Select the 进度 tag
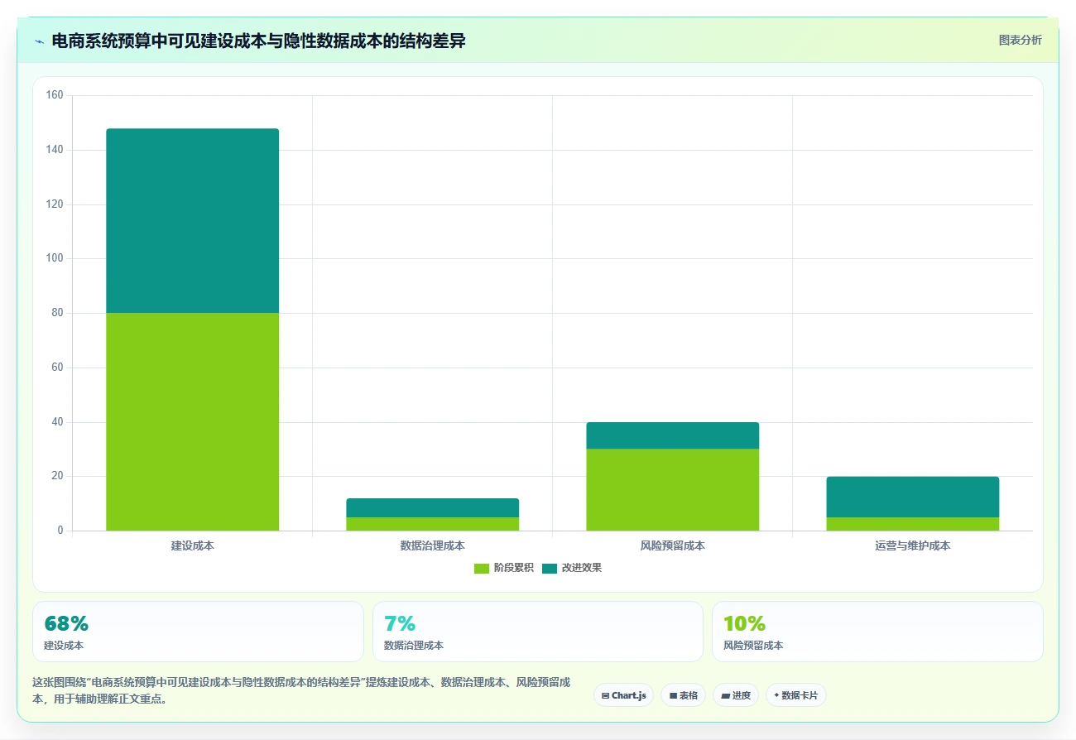The width and height of the screenshot is (1076, 740). click(735, 695)
